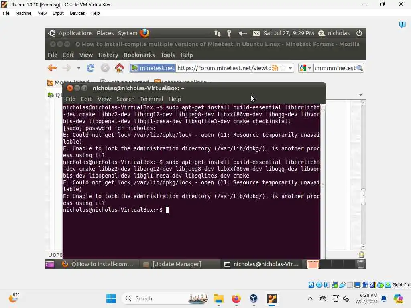Open terminal Help menu
The height and width of the screenshot is (308, 411).
(175, 99)
